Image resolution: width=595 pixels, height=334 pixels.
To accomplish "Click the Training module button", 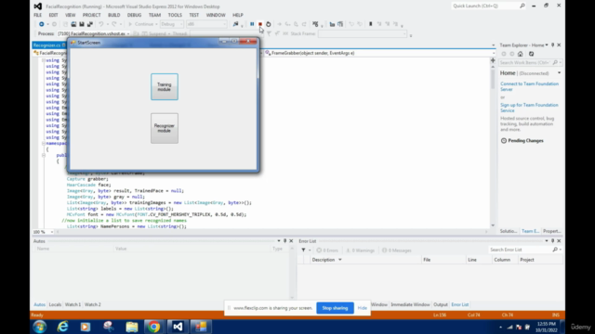I will click(x=165, y=86).
